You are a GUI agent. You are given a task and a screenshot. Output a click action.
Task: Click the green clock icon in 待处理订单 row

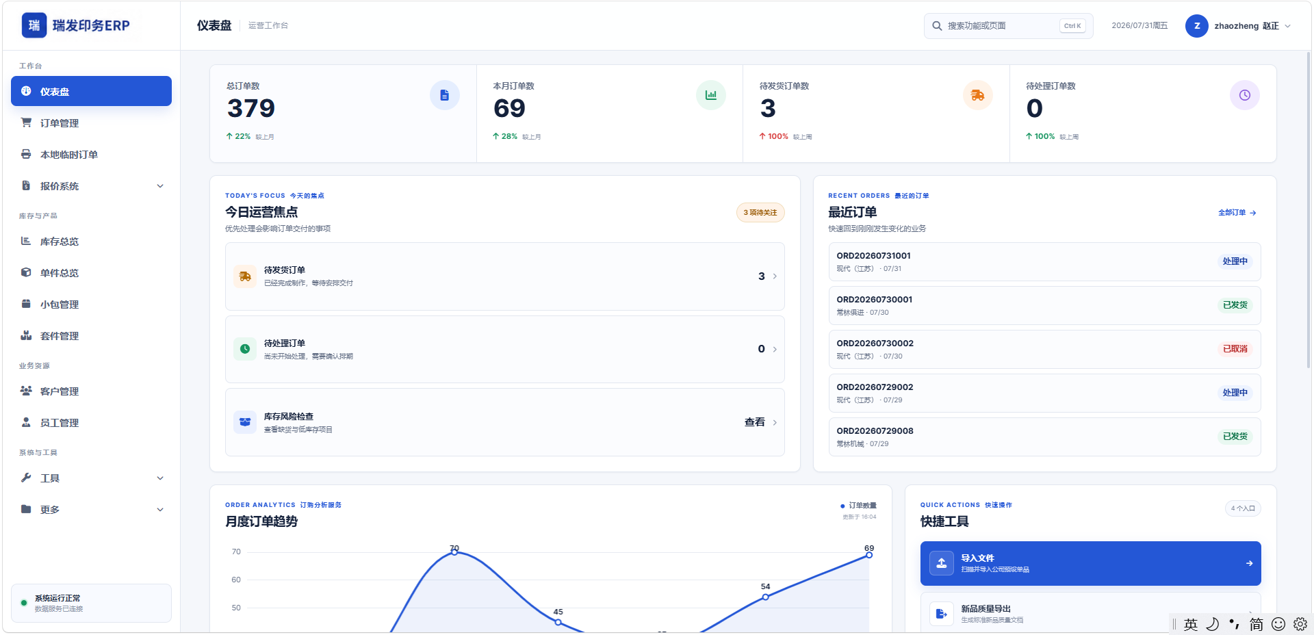coord(245,349)
